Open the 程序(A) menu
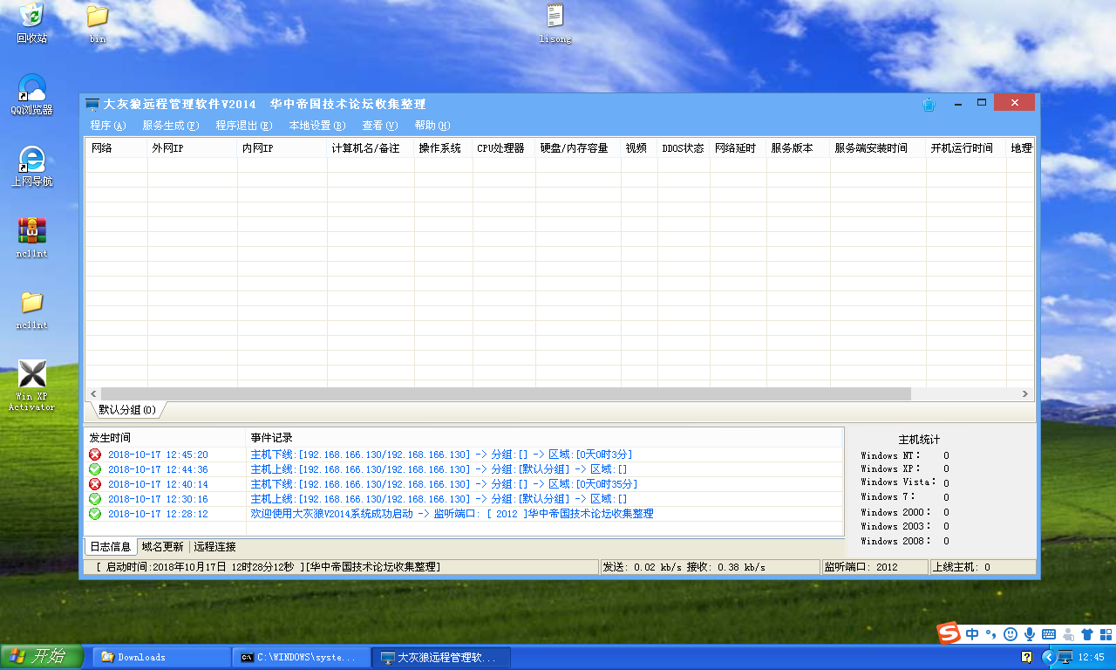The height and width of the screenshot is (670, 1116). [108, 126]
